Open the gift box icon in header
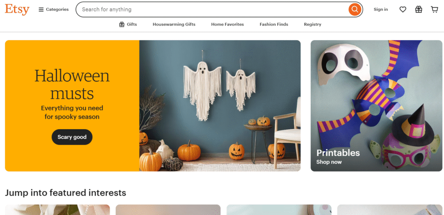Image resolution: width=444 pixels, height=215 pixels. [x=418, y=9]
